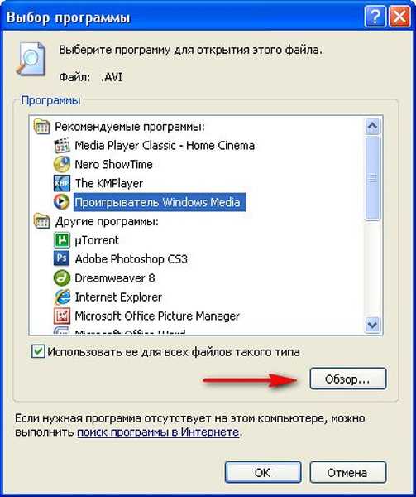The width and height of the screenshot is (416, 497).
Task: Select 'Другие программы' folder group
Action: [96, 221]
